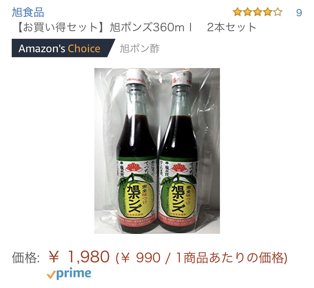Click the left bottle's white cap

[x=136, y=78]
